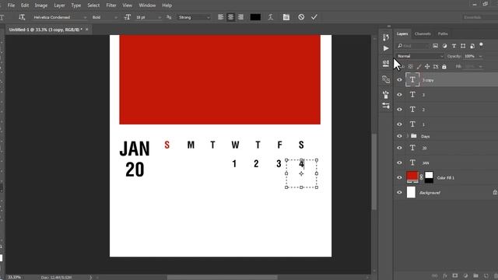Open the Properties panel icon

[386, 64]
